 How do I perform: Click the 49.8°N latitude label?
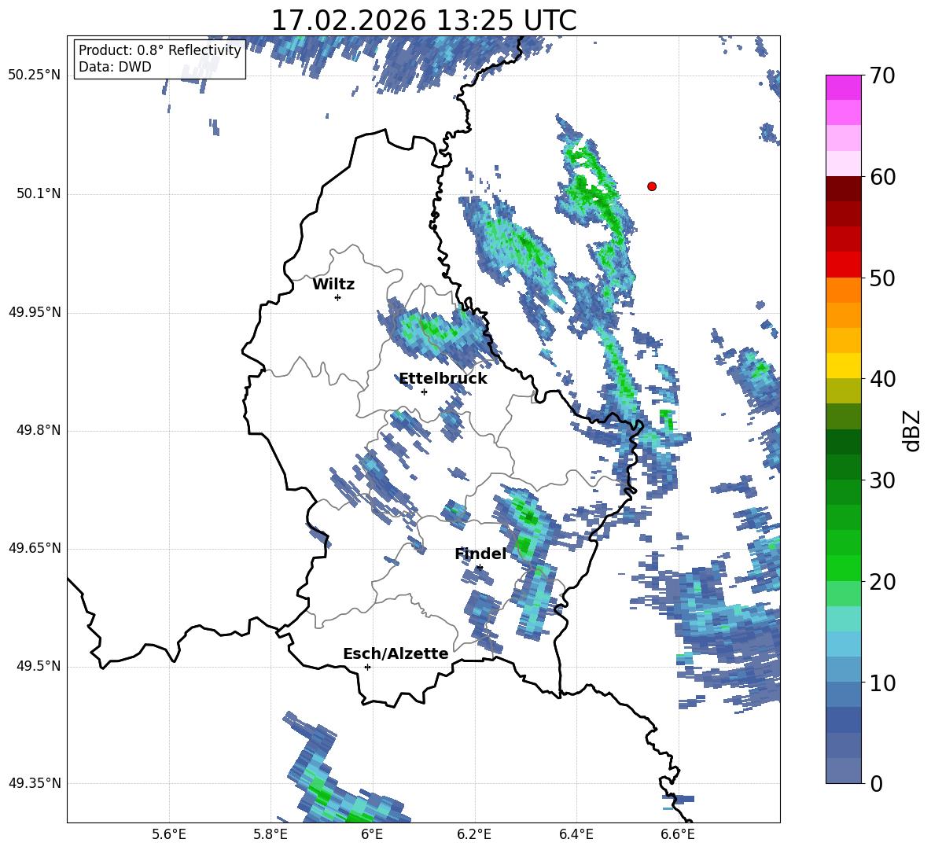(38, 430)
